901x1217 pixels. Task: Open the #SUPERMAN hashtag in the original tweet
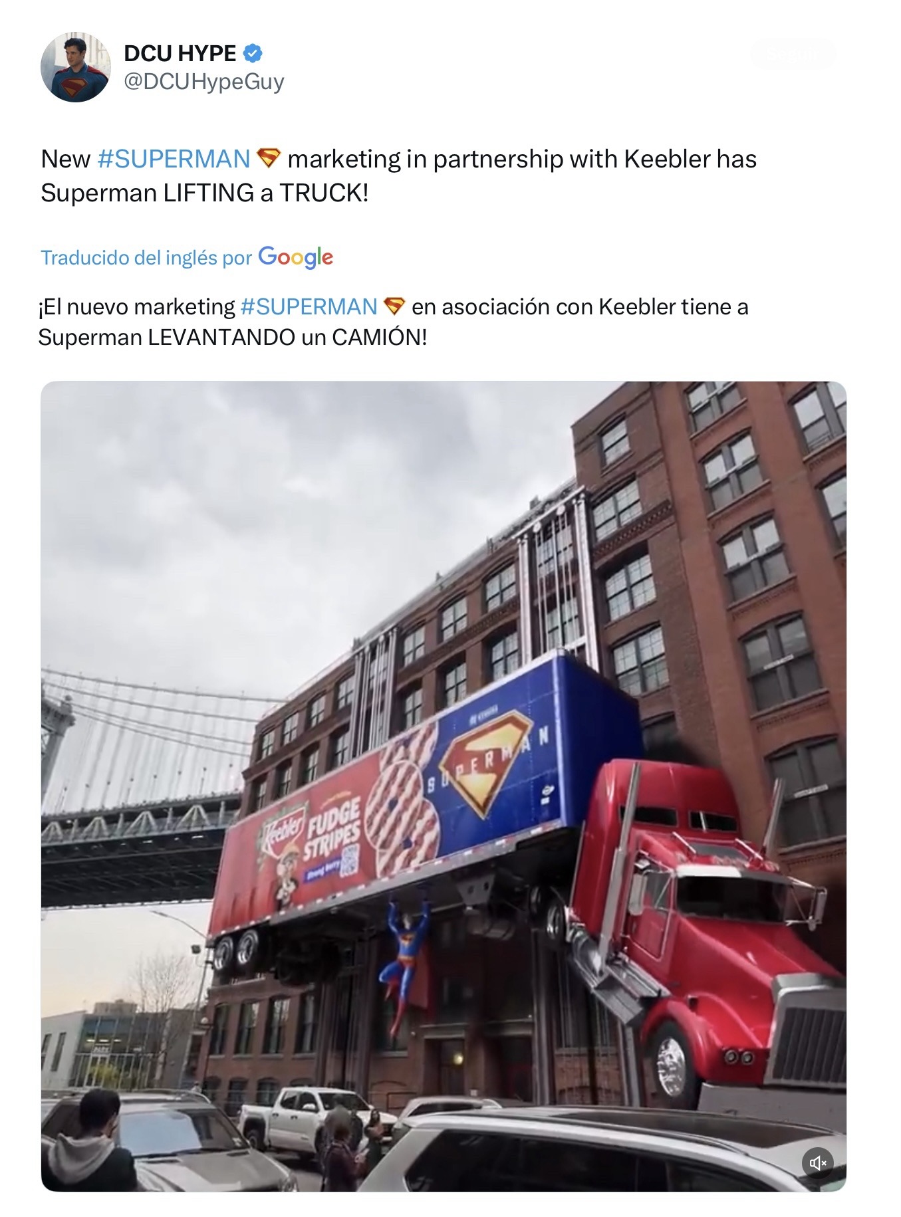point(174,159)
